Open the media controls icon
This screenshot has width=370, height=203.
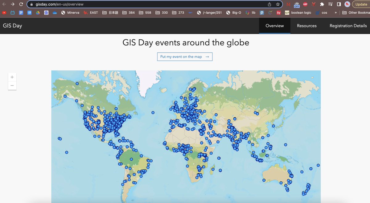coord(331,4)
